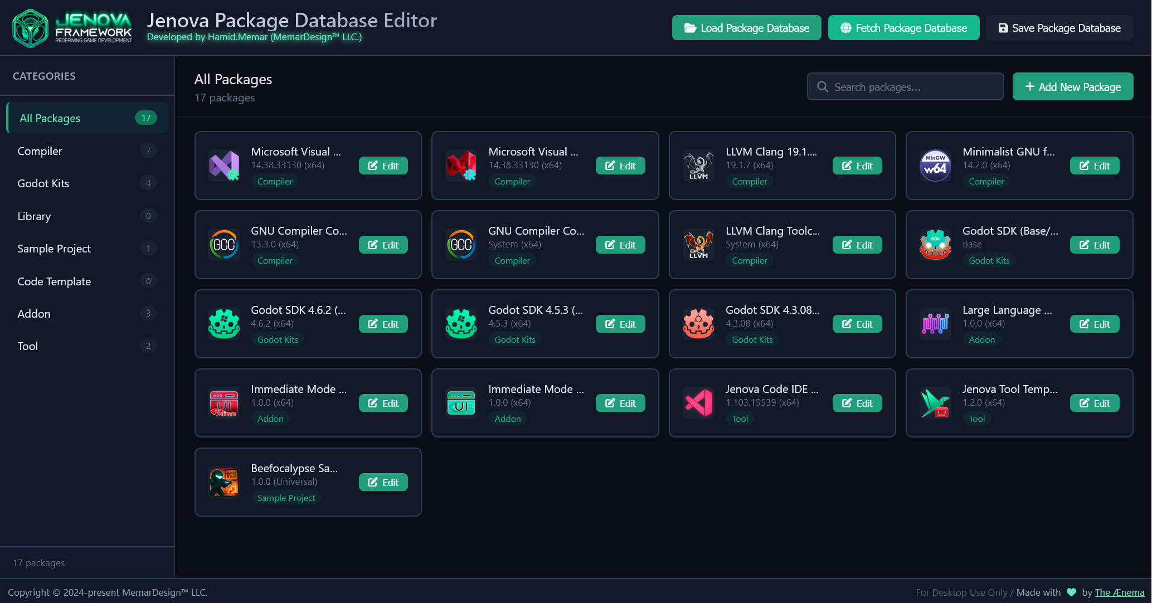Image resolution: width=1152 pixels, height=603 pixels.
Task: Click the Compiler count badge 7
Action: click(x=148, y=150)
